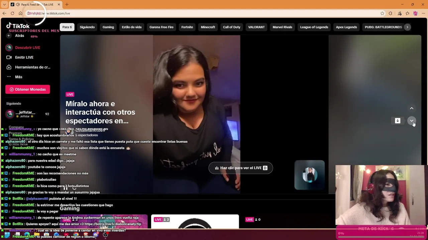Select the PUBG: BATTLEGROUNDS tab
Image resolution: width=428 pixels, height=240 pixels.
pyautogui.click(x=383, y=27)
